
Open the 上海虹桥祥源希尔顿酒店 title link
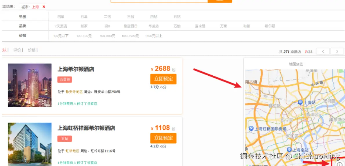86,128
